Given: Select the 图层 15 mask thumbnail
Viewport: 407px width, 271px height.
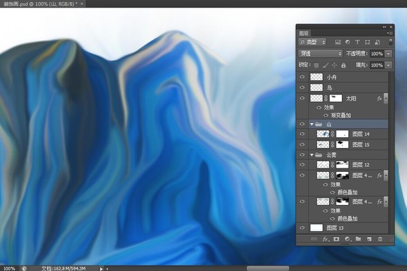Looking at the screenshot, I should [x=342, y=145].
